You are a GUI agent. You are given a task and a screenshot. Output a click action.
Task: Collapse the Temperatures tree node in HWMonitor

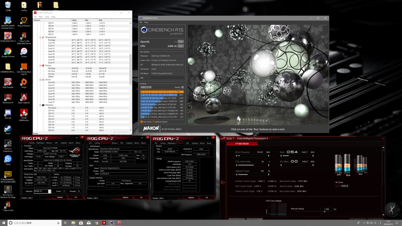click(x=40, y=37)
